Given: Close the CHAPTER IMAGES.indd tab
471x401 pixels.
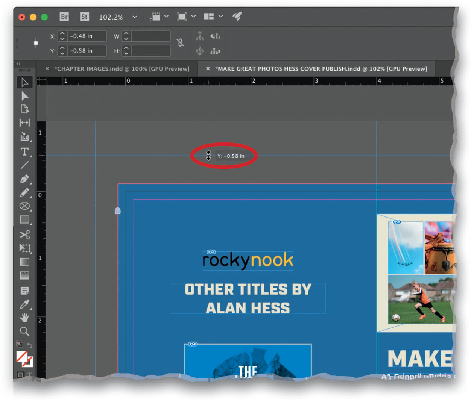Looking at the screenshot, I should 47,69.
